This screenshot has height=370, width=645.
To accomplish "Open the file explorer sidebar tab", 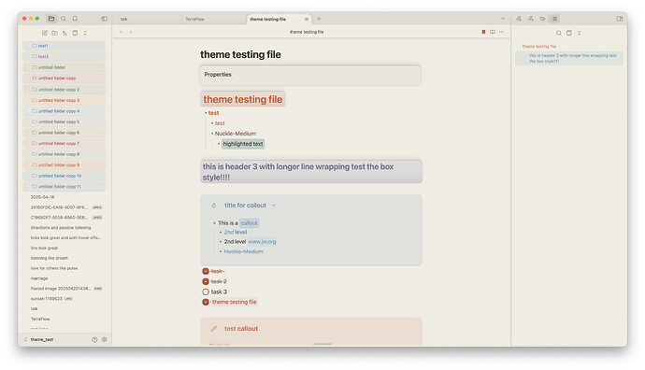I will (x=51, y=19).
